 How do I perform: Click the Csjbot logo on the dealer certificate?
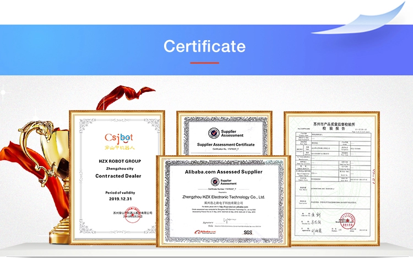[116, 138]
